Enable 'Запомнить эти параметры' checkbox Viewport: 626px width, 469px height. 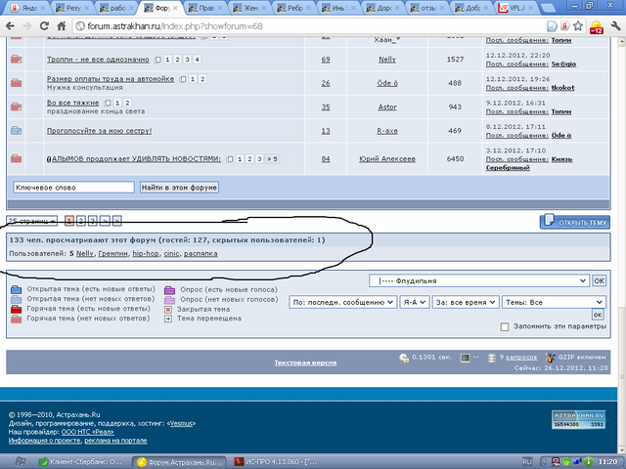pos(505,326)
